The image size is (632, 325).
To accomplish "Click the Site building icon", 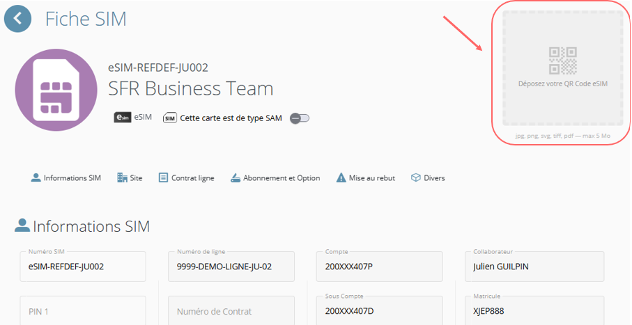I will [122, 177].
